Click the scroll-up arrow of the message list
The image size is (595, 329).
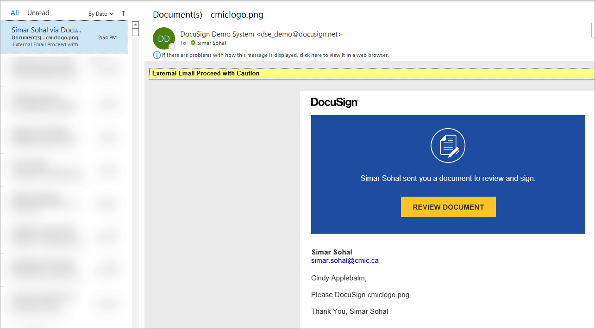135,25
